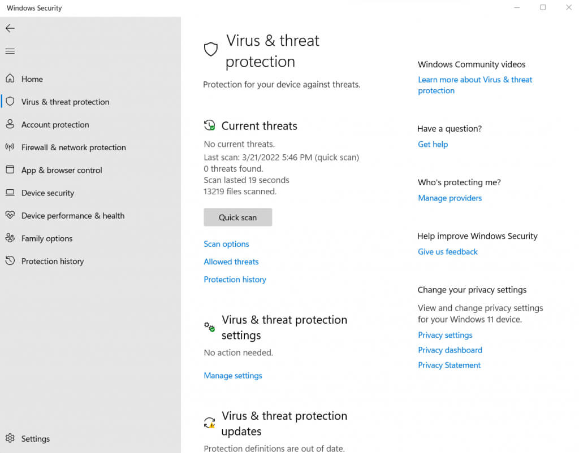This screenshot has width=579, height=453.
Task: Open Manage settings link
Action: 233,376
